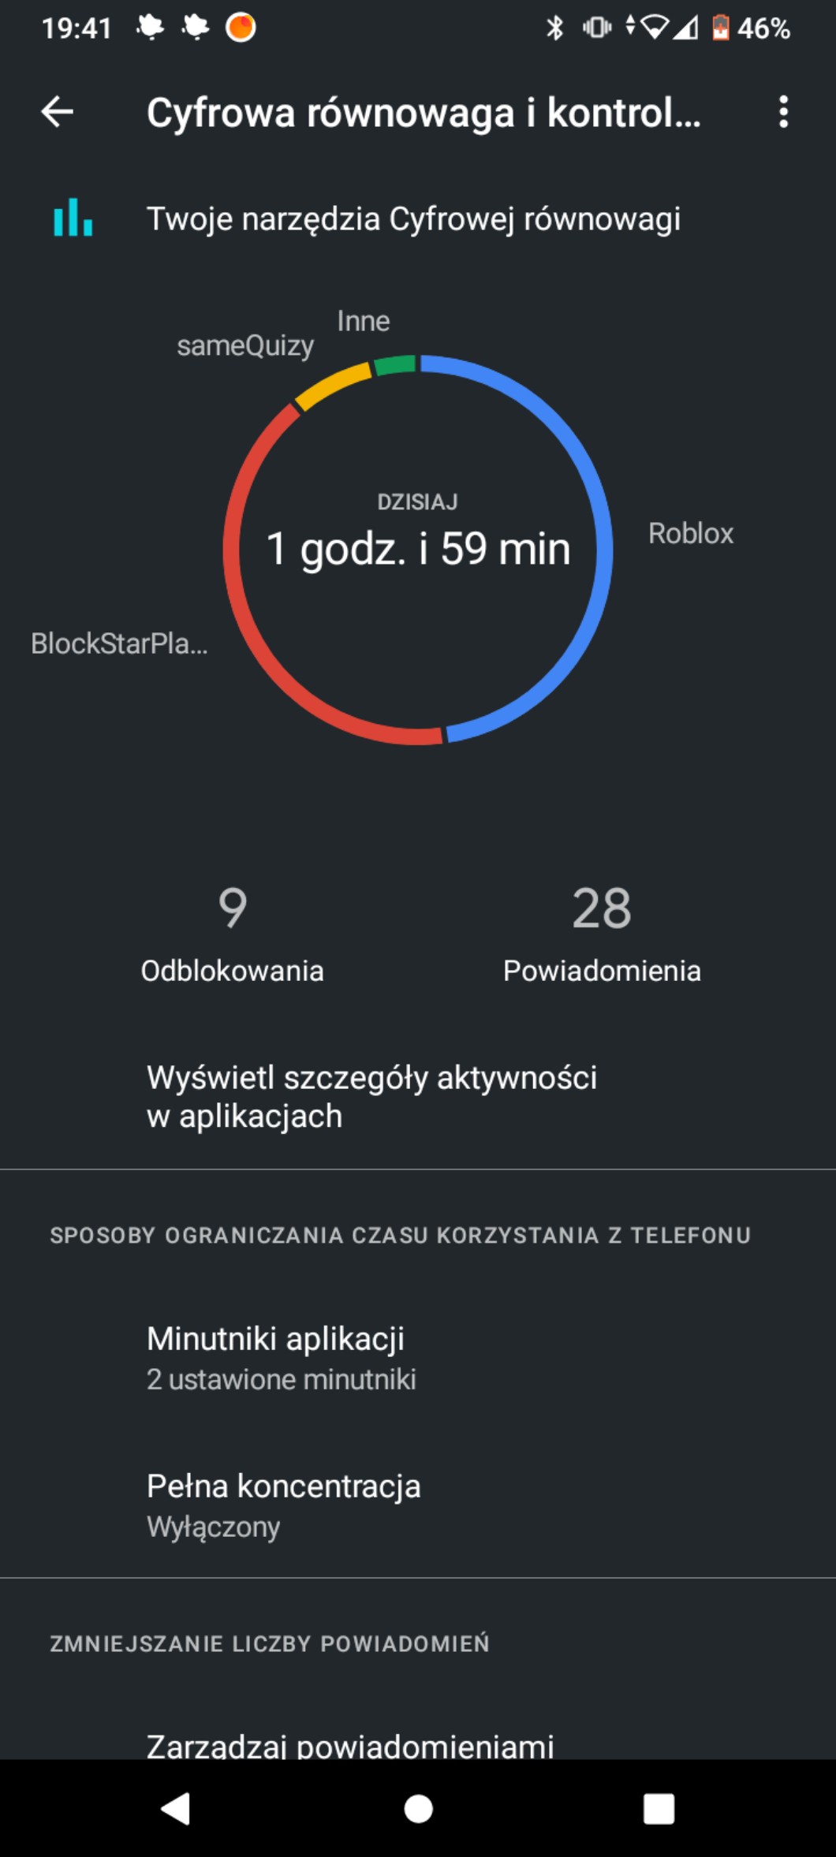Tap the green Inne chart segment
Screen dimensions: 836x1857
click(394, 365)
